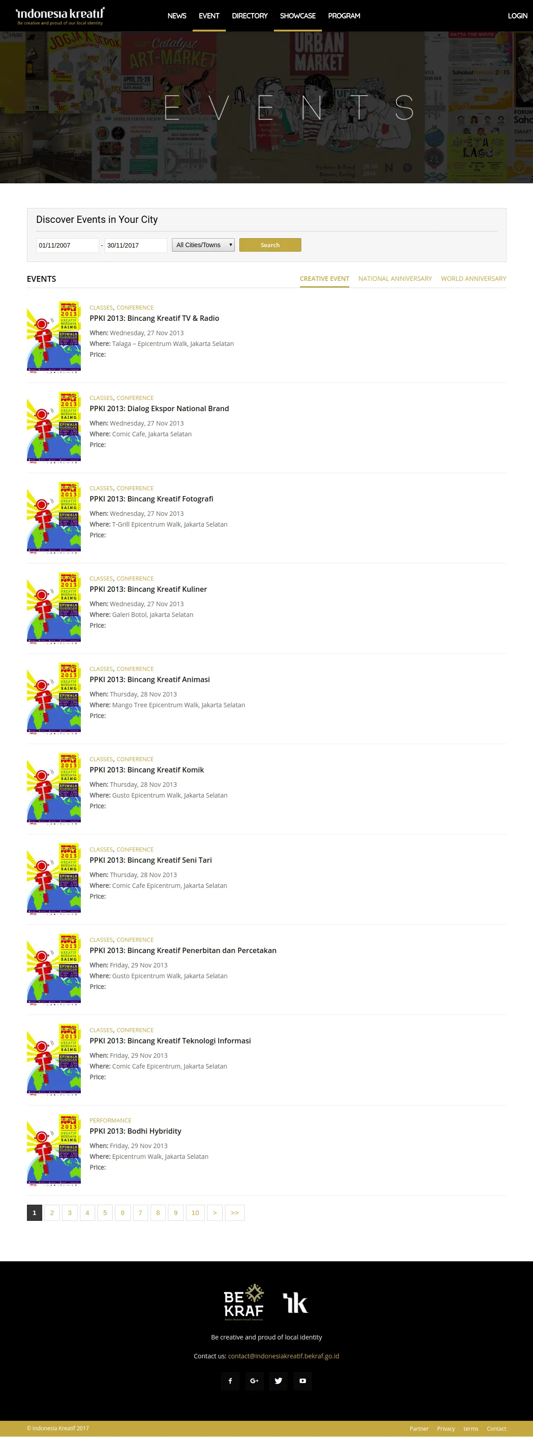
Task: Switch to the National Anniversary tab
Action: point(395,278)
